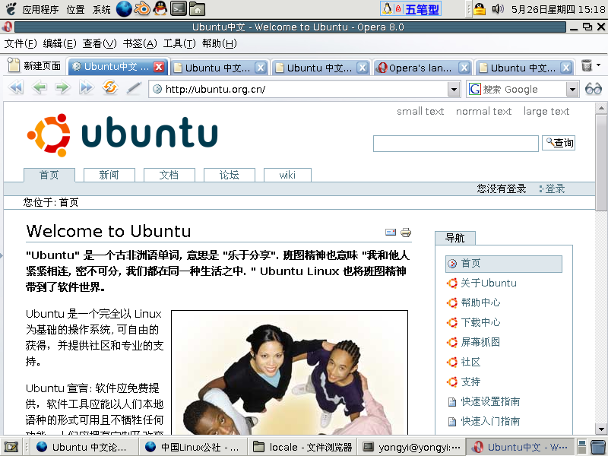Launch the terminal from top panel icon
Screen dimensions: 608x456
pos(179,8)
